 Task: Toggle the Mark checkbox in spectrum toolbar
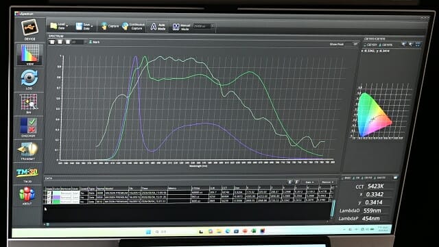click(x=91, y=42)
